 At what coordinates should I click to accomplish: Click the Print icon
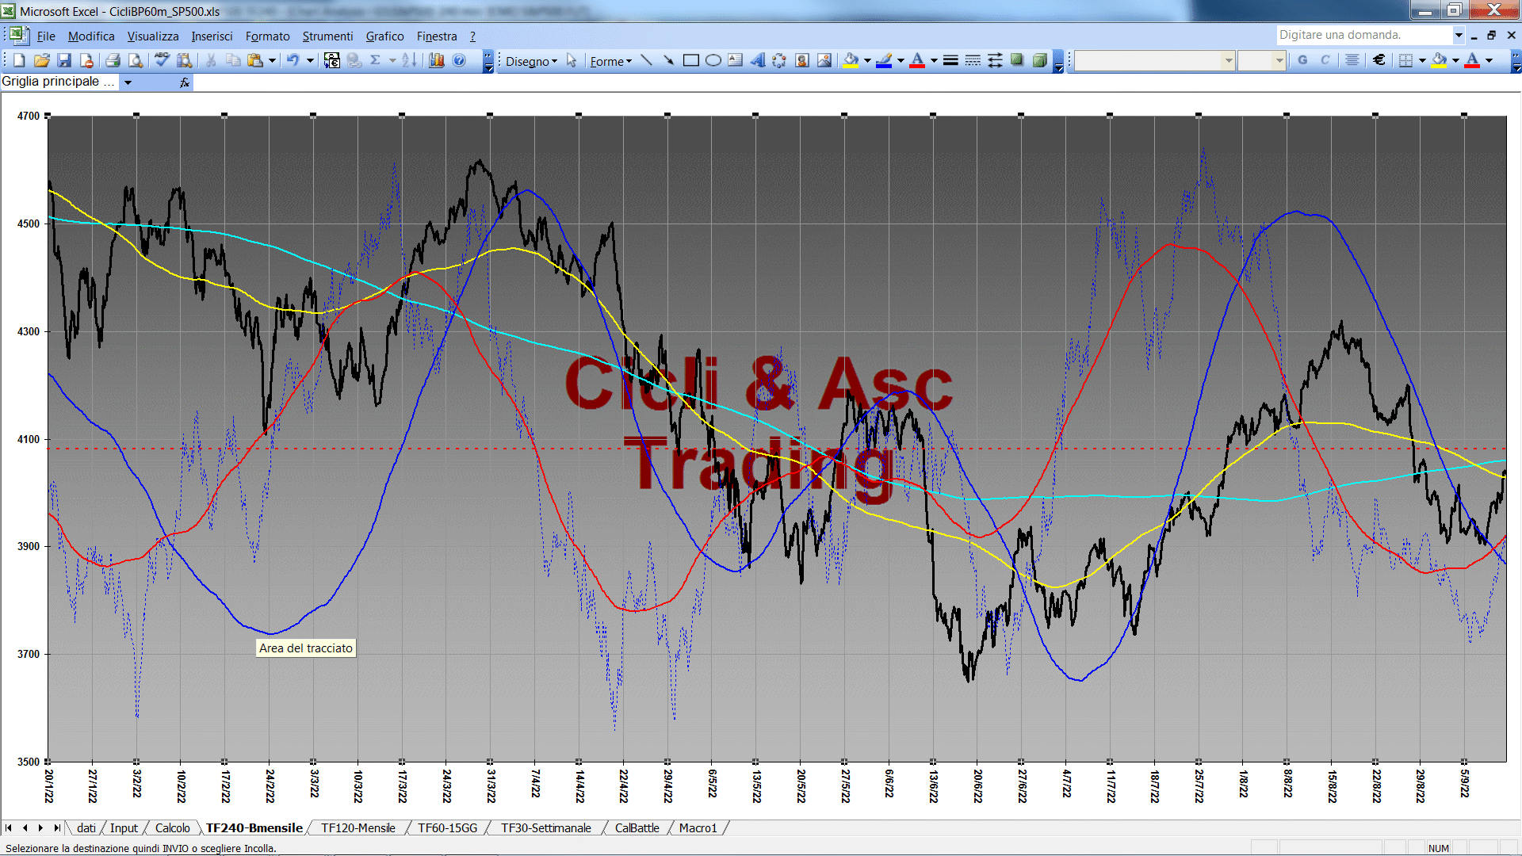[x=113, y=60]
